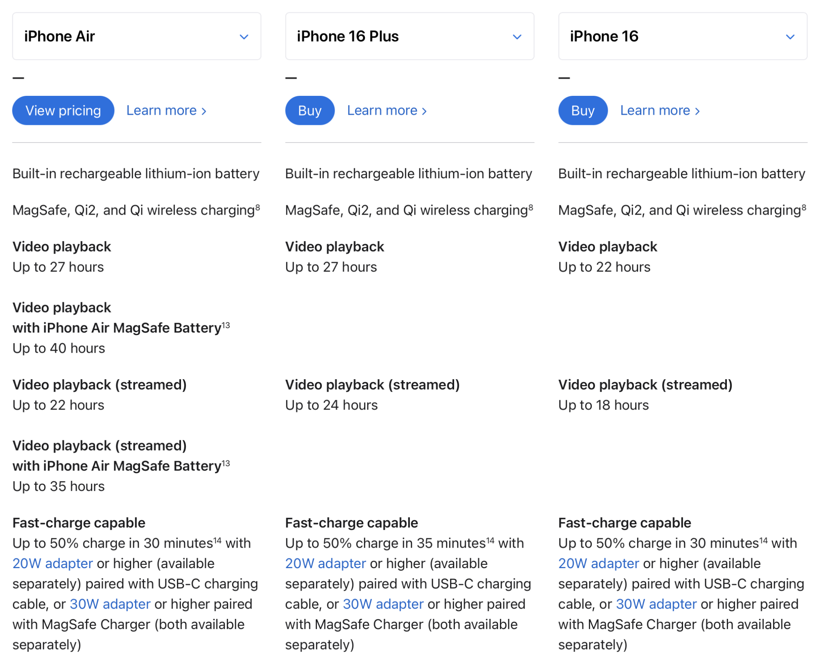Screen dimensions: 819x666
Task: Follow 30W adapter link in iPhone 16 column
Action: tap(656, 604)
